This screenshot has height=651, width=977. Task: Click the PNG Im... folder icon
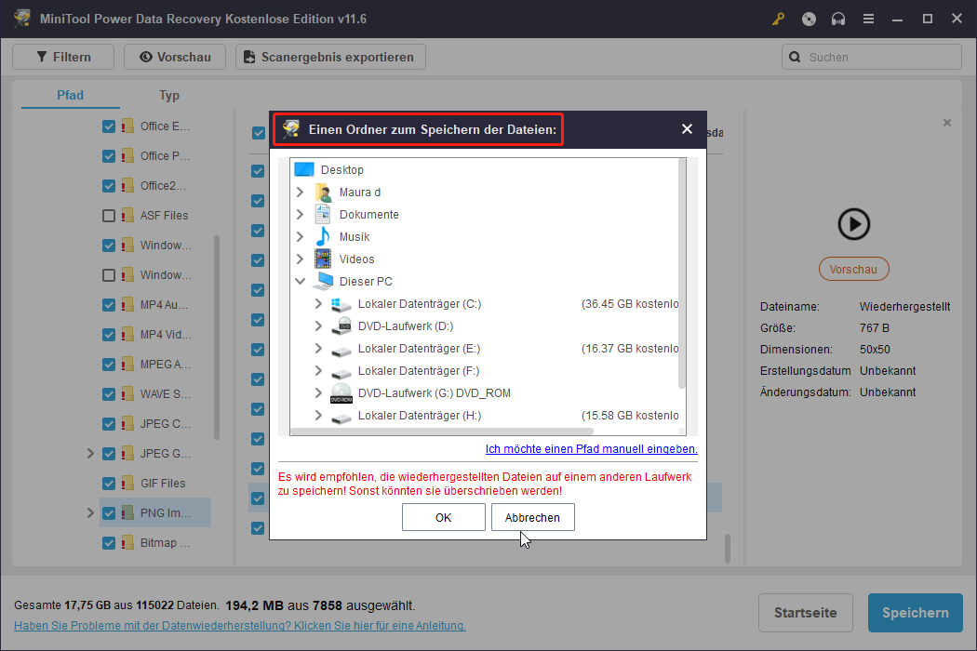tap(127, 513)
